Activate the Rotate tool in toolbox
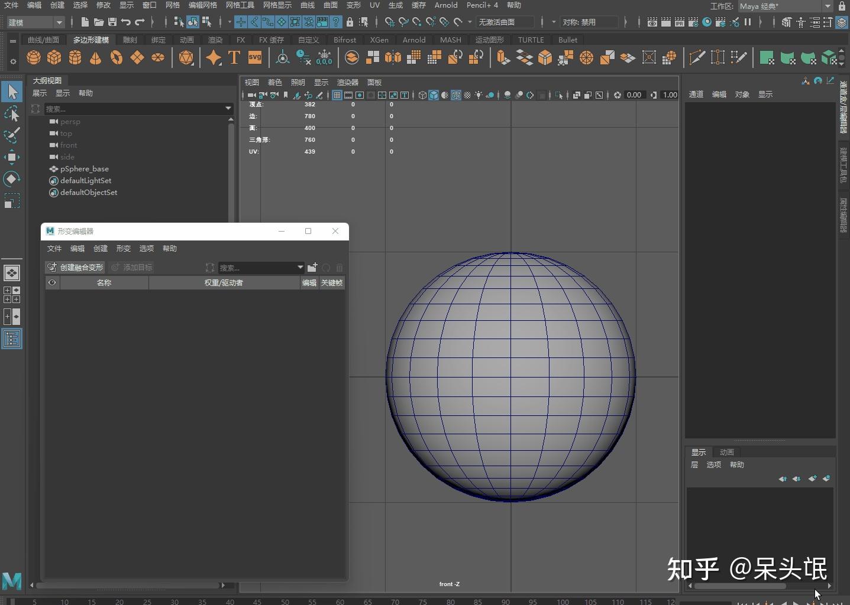 click(x=12, y=178)
